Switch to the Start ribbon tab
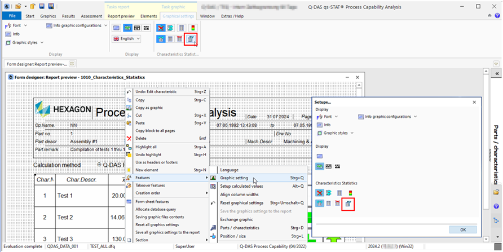The image size is (503, 252). click(30, 16)
